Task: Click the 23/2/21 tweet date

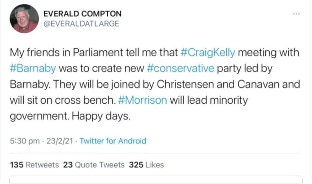Action: click(60, 141)
